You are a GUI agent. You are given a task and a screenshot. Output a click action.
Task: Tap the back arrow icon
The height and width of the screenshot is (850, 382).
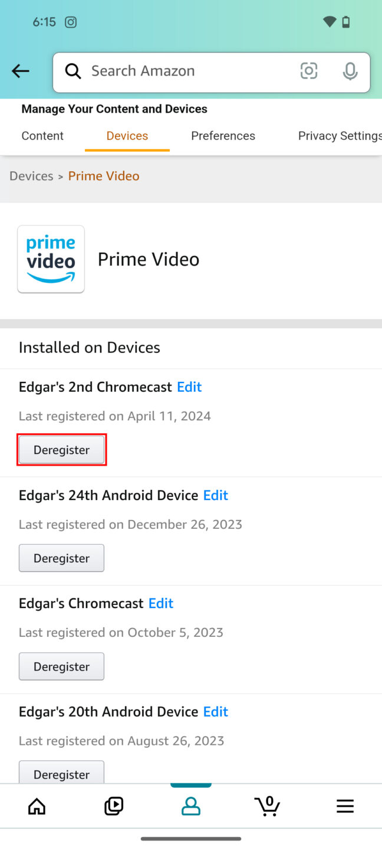[20, 70]
